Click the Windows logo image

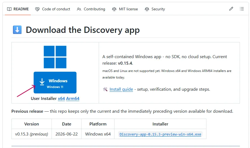[55, 57]
